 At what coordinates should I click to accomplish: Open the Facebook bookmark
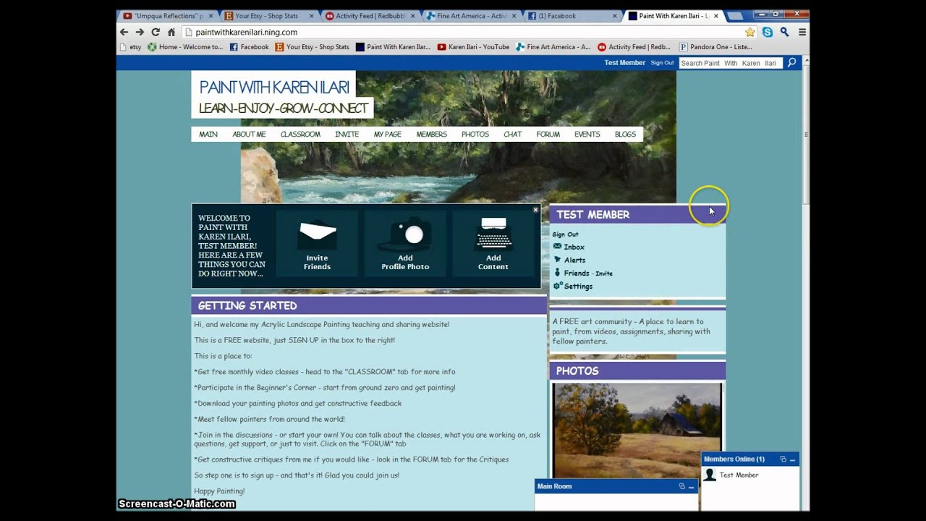click(x=249, y=47)
